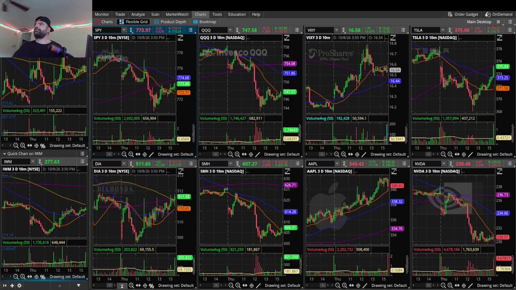This screenshot has width=516, height=290.
Task: Open the QQQ symbol dropdown arrow
Action: click(230, 30)
